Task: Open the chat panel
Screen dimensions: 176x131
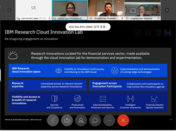Action: [95, 120]
